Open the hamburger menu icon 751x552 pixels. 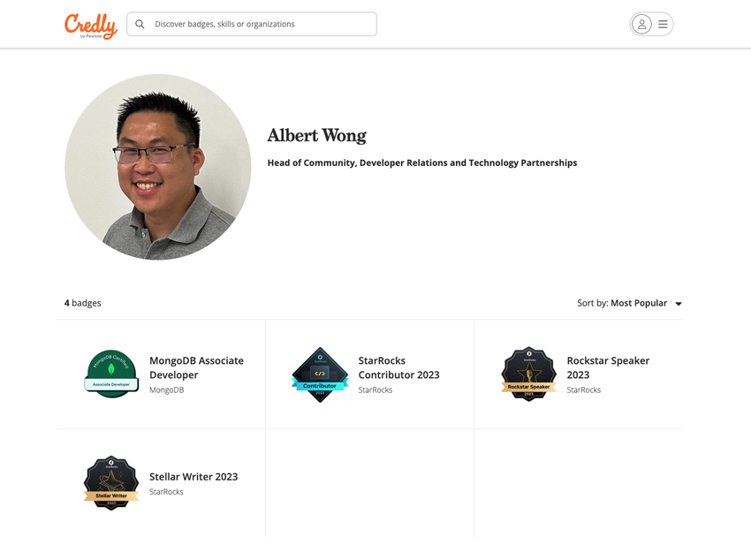click(663, 24)
